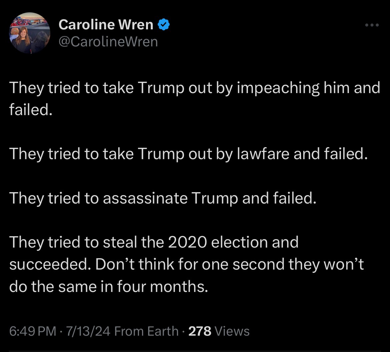
Task: Select the final paragraph about the 2020 election
Action: pyautogui.click(x=187, y=264)
